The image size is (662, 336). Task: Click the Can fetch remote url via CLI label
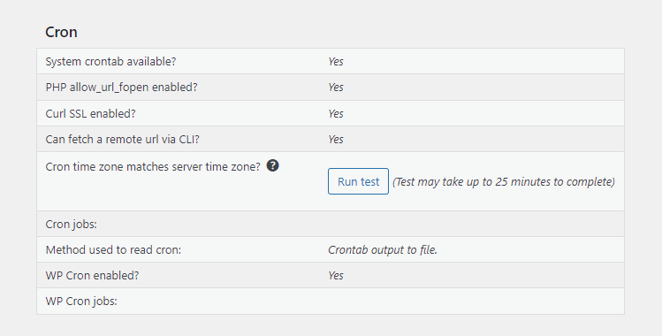(123, 140)
